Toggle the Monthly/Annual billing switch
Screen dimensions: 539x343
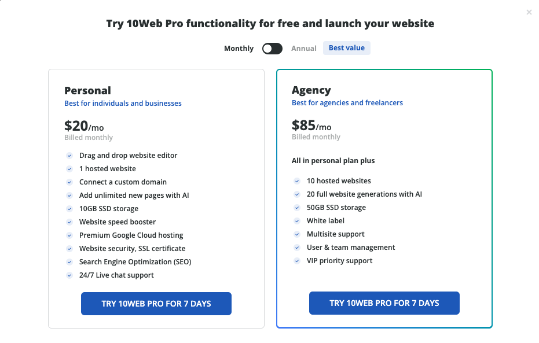tap(272, 49)
